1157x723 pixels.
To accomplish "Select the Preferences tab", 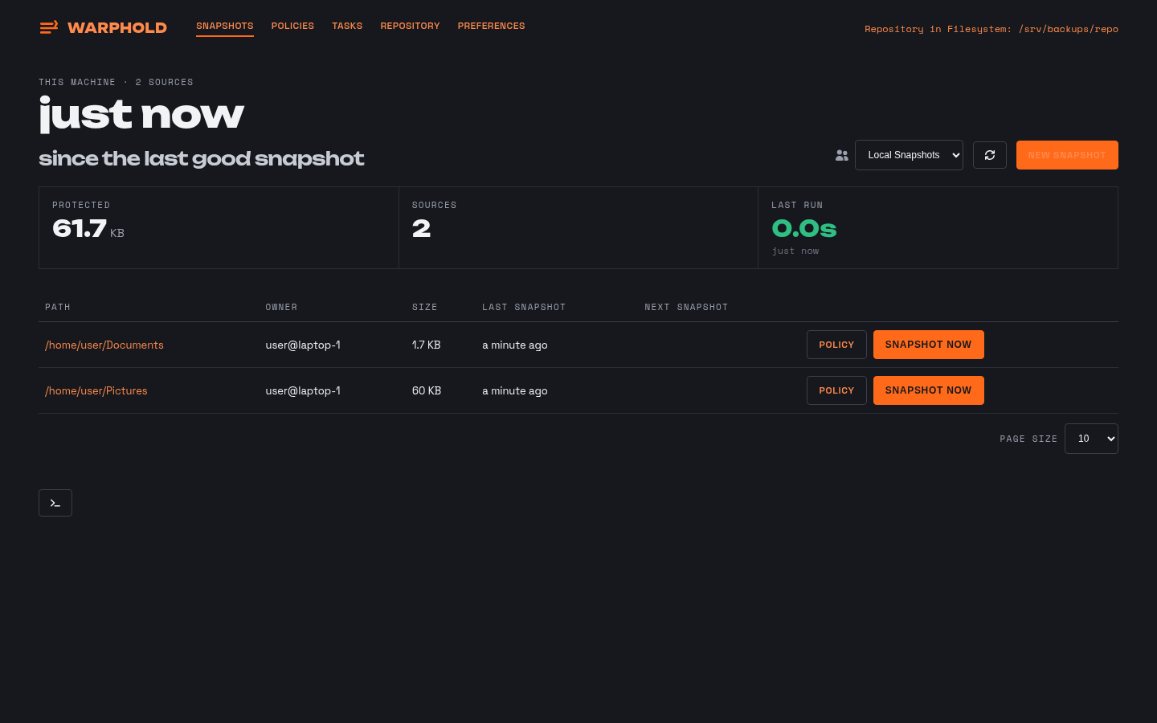I will (x=491, y=26).
